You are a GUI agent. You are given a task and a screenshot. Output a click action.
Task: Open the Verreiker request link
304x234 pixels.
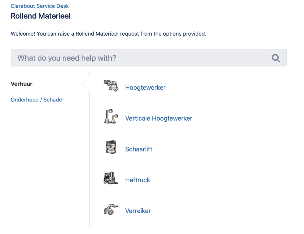click(138, 211)
